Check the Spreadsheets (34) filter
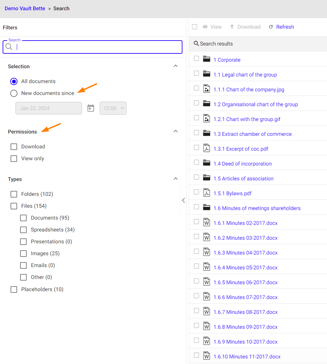This screenshot has width=327, height=364. (23, 230)
